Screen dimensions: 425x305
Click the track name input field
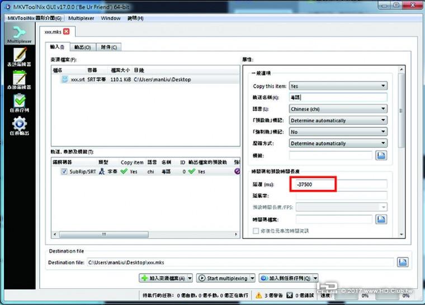click(x=338, y=97)
